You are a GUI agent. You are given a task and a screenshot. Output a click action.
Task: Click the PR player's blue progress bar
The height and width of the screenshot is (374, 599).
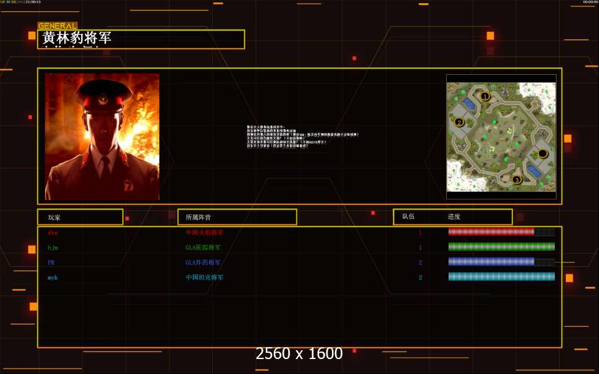tap(501, 262)
